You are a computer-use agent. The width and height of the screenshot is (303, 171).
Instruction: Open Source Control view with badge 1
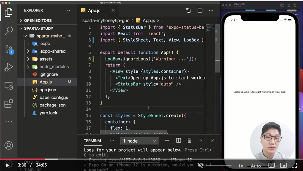(x=9, y=49)
